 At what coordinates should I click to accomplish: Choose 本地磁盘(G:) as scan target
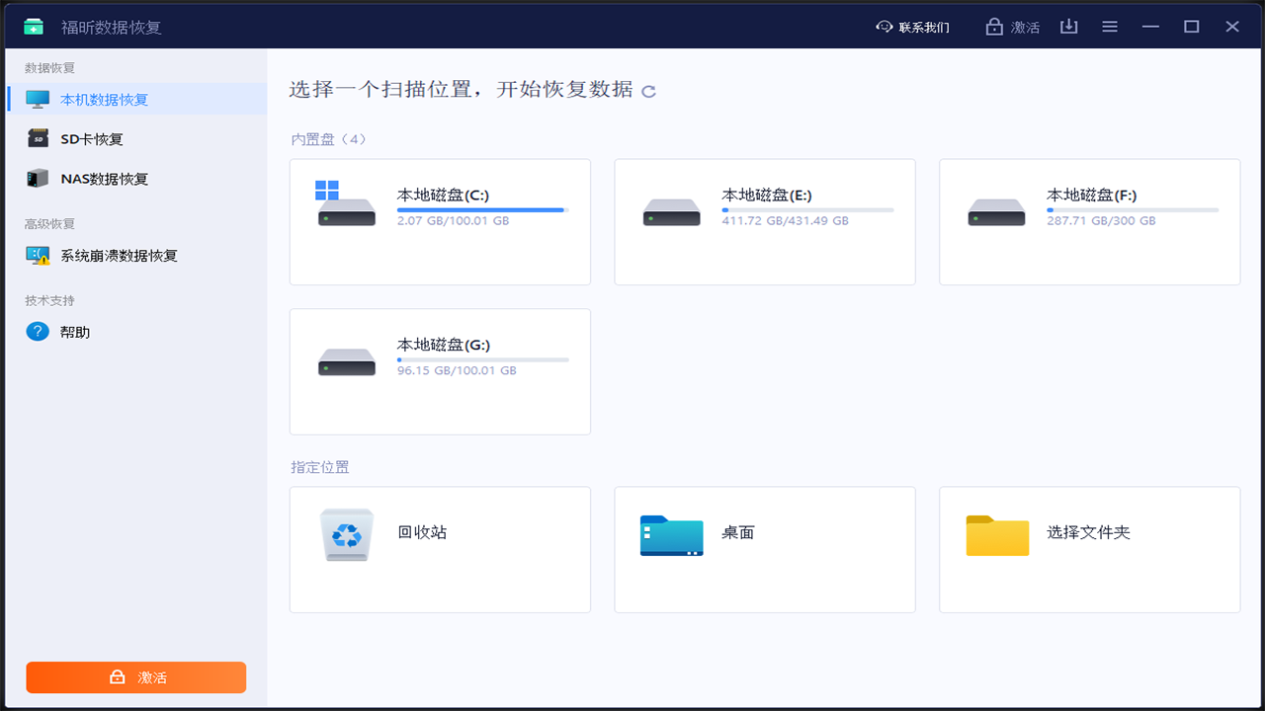coord(440,371)
